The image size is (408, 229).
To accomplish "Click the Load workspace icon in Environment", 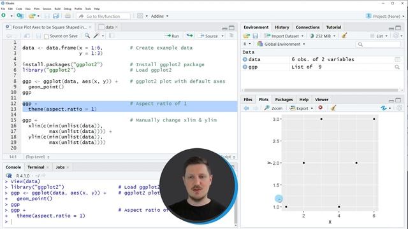I will [247, 36].
